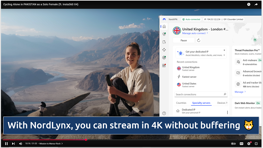Open Manage auto-connect link

click(195, 33)
